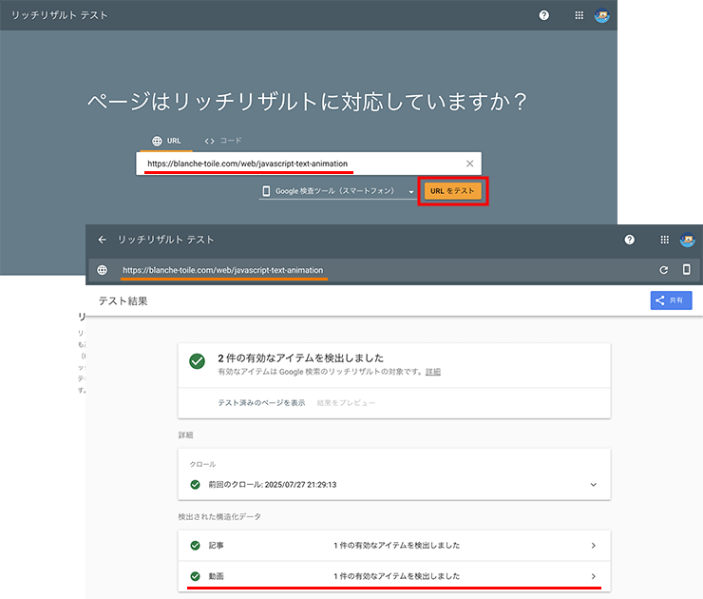Click 検出された構造化データ label
The height and width of the screenshot is (599, 703).
(x=219, y=517)
